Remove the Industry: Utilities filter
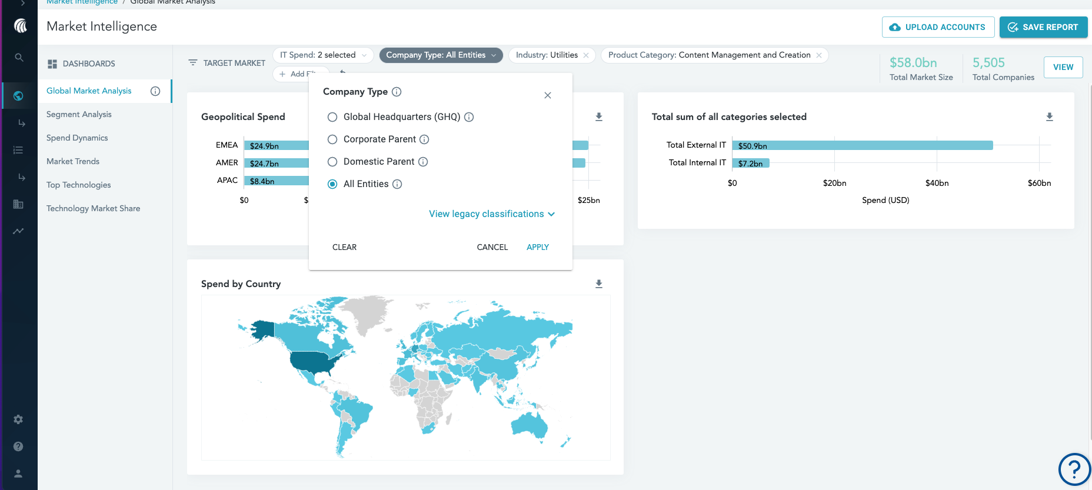Screen dimensions: 1092x490 click(x=586, y=55)
